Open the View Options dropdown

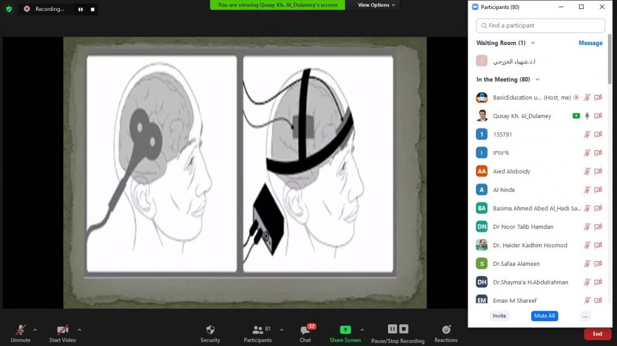tap(376, 5)
